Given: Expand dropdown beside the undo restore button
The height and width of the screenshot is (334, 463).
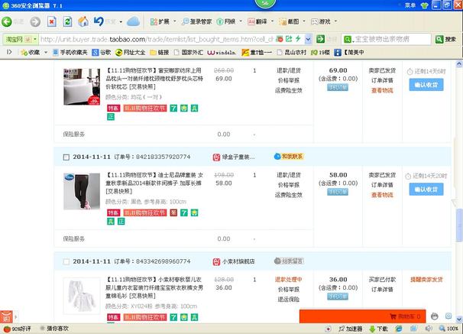Looking at the screenshot, I should pos(121,22).
